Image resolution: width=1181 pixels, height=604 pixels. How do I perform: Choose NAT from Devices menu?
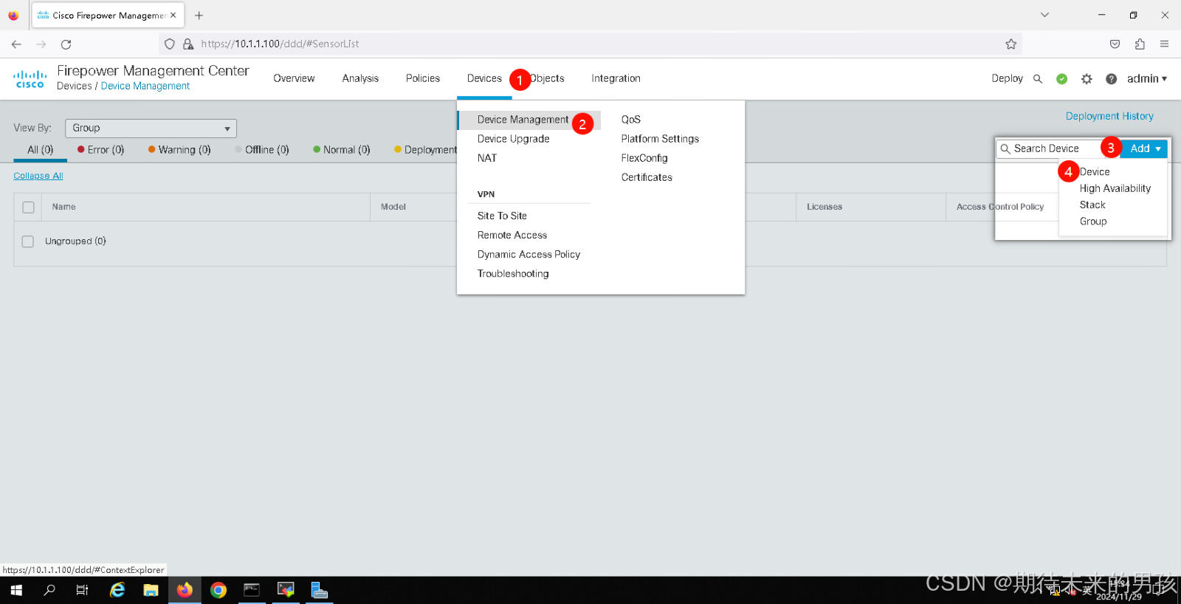[487, 158]
